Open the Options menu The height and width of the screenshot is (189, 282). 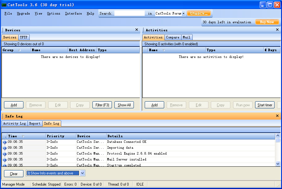53,14
